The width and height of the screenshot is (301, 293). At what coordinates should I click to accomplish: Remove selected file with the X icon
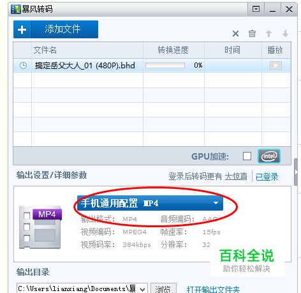tap(235, 33)
